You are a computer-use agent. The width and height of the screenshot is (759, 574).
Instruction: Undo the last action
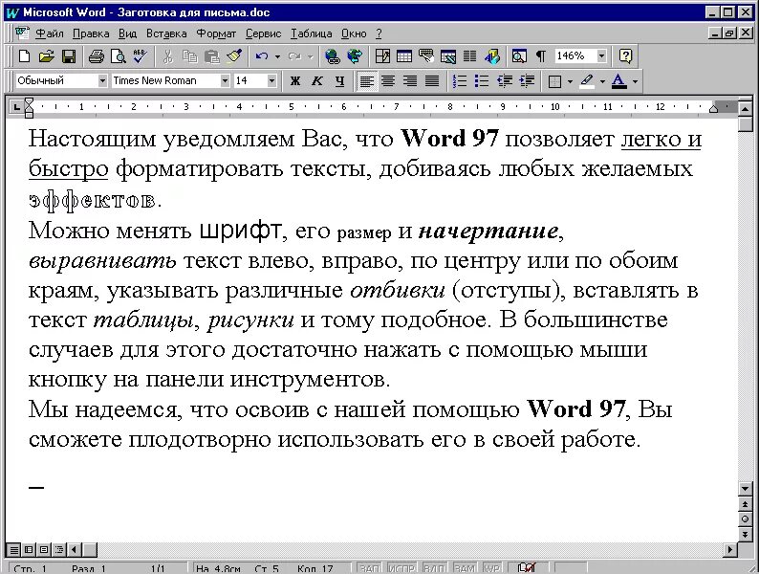(x=262, y=56)
